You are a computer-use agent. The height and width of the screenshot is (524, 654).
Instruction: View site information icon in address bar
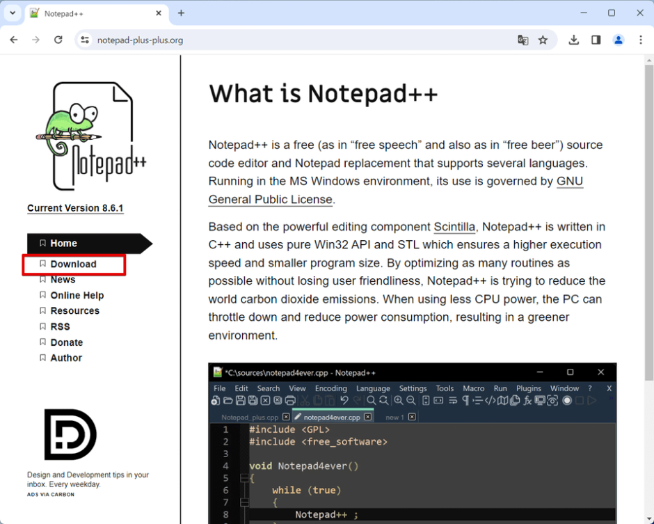point(85,40)
